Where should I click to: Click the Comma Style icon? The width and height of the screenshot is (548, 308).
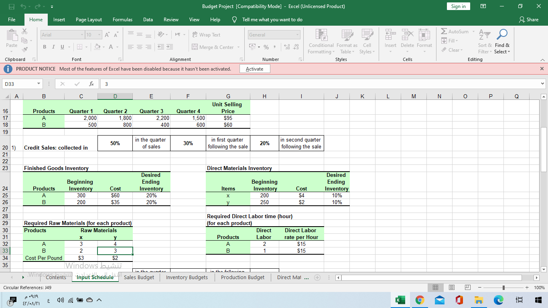coord(276,47)
